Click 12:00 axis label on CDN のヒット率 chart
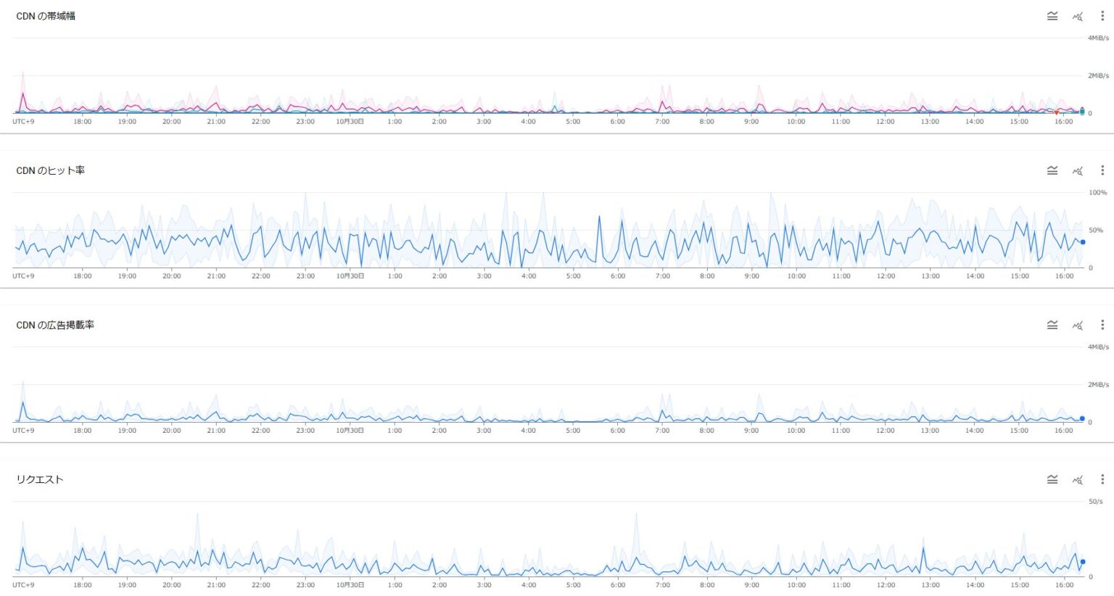This screenshot has height=596, width=1114. click(x=886, y=276)
